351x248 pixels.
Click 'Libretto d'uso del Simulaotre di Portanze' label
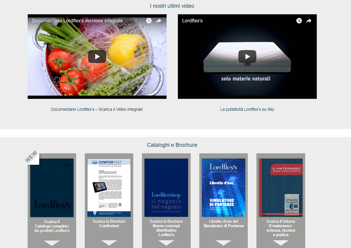point(224,224)
